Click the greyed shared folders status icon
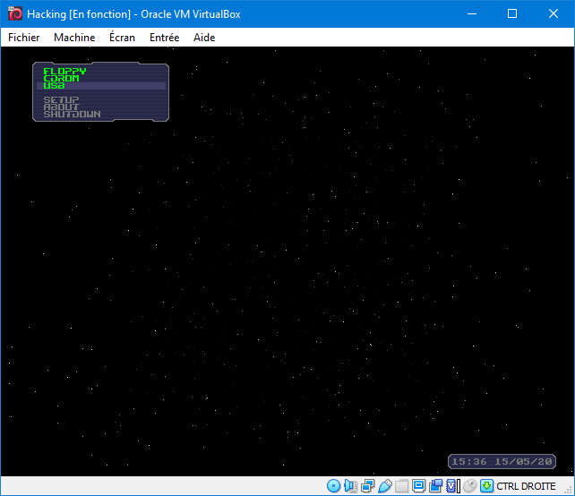 [402, 486]
